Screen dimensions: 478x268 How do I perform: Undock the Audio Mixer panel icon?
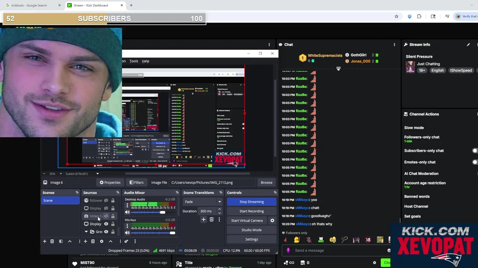point(177,192)
